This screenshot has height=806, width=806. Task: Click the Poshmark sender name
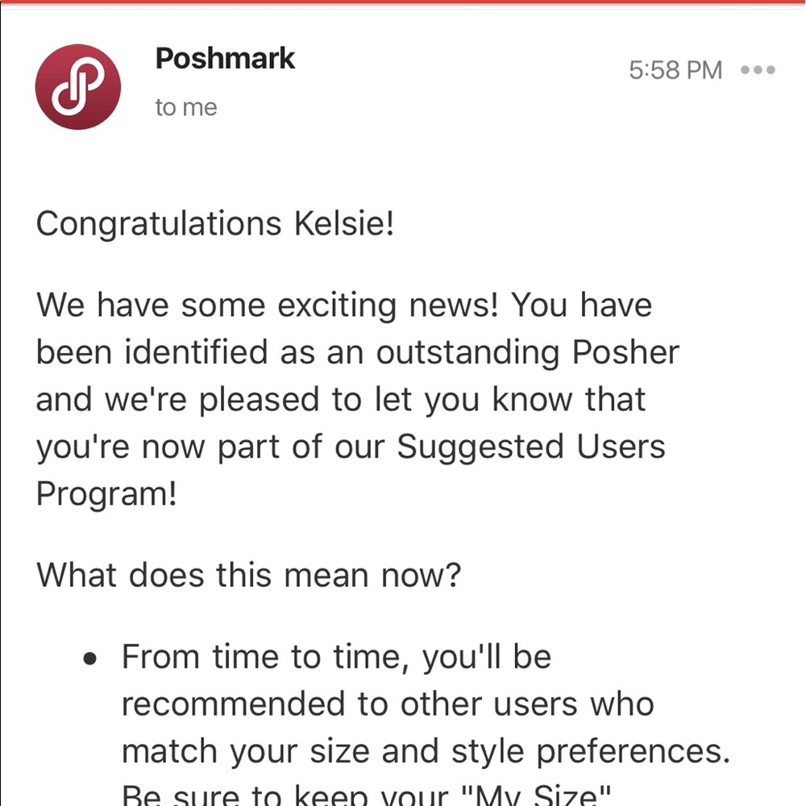click(225, 59)
